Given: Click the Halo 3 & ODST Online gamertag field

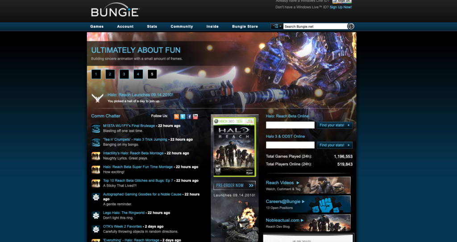Looking at the screenshot, I should pos(290,145).
